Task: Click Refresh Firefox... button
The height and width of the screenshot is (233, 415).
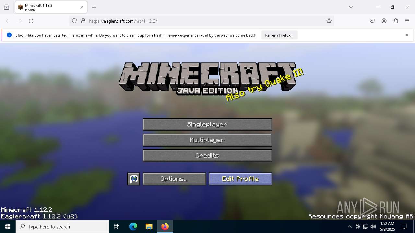Action: pyautogui.click(x=279, y=35)
